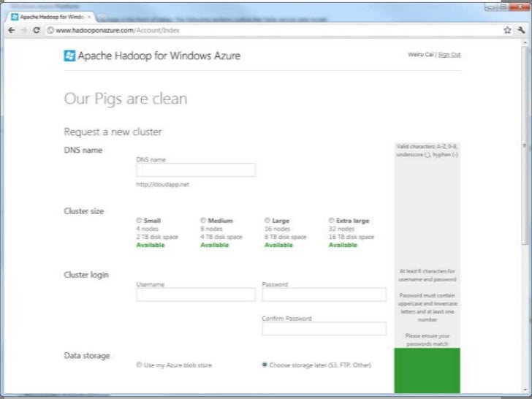Screen dimensions: 532x399
Task: Click the browser Forward arrow
Action: (x=23, y=30)
